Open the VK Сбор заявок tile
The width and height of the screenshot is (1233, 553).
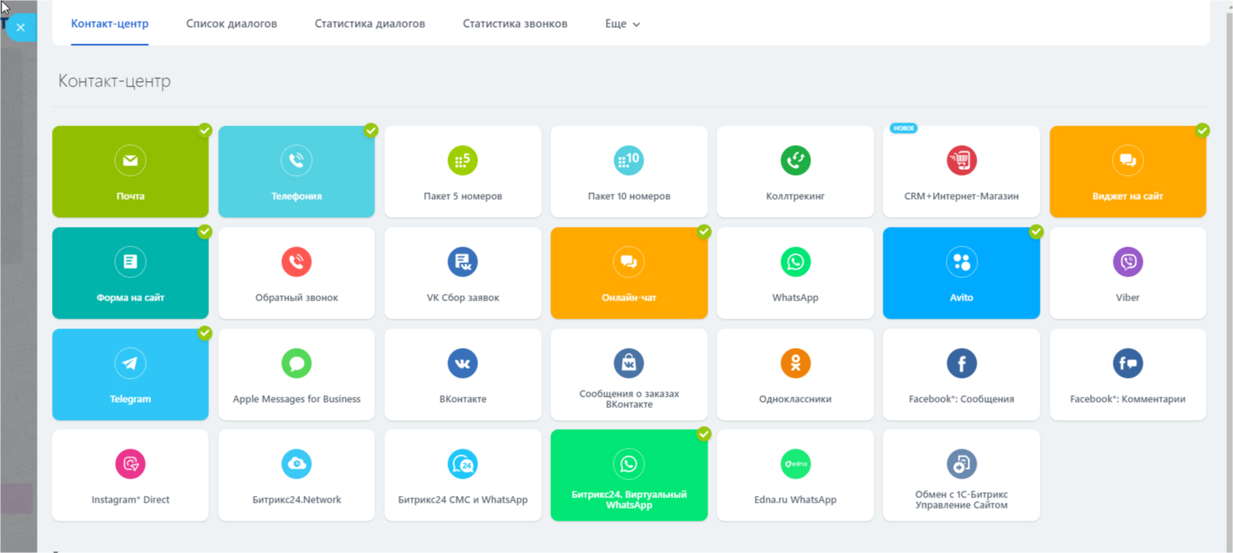[462, 273]
